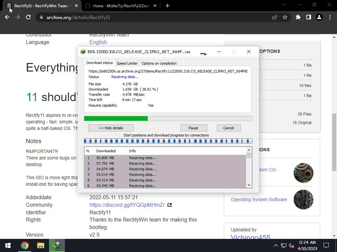Viewport: 337px width, 252px height.
Task: Click the IDM download dialog title icon
Action: click(83, 52)
